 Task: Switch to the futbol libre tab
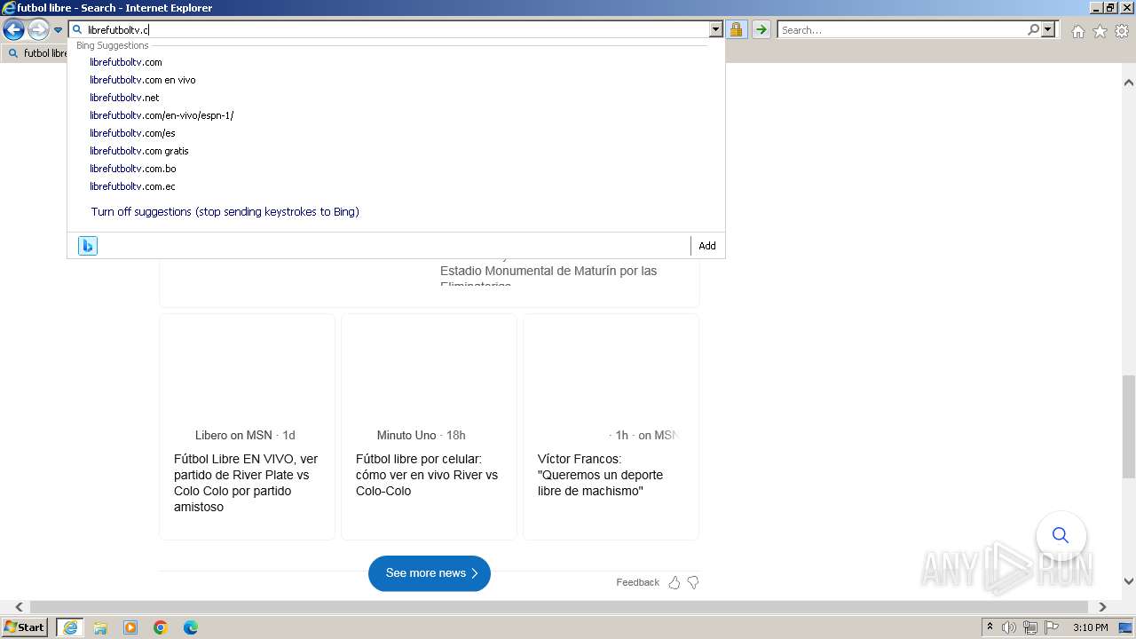35,53
